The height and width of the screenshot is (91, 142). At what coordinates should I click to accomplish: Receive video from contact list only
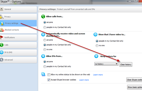pos(45,45)
